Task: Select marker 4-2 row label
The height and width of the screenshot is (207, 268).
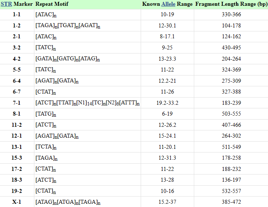Action: click(x=17, y=59)
